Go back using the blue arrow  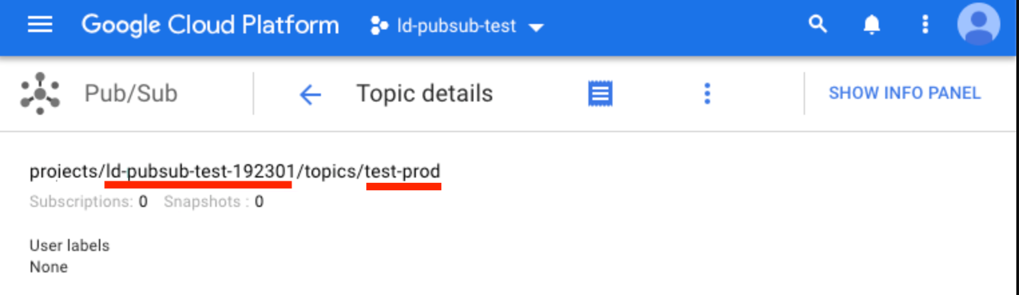pos(310,95)
